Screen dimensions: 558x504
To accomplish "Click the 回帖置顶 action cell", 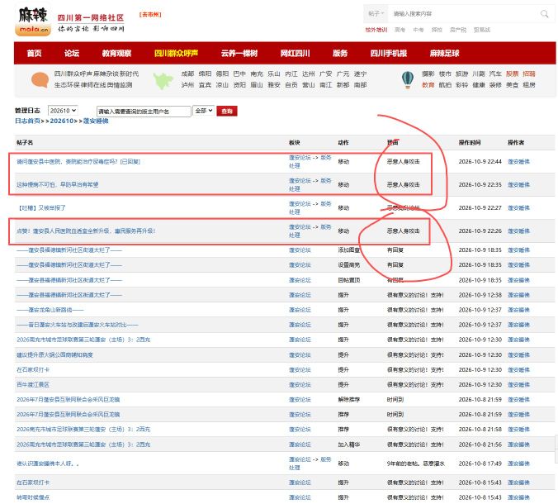I will coord(348,280).
